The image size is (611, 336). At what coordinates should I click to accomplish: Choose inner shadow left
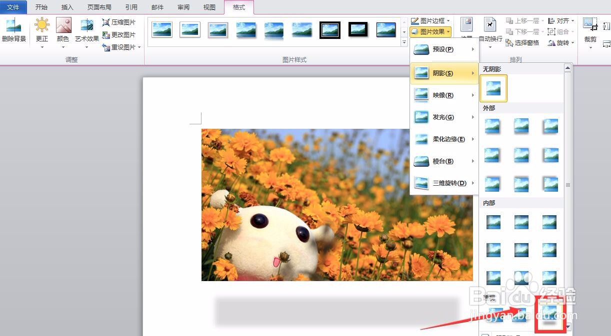493,250
